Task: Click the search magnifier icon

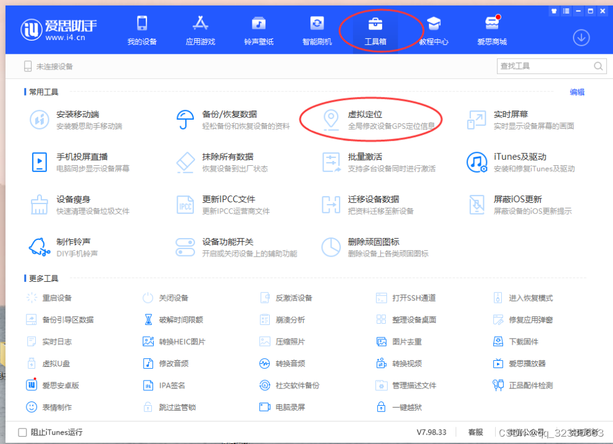Action: point(598,66)
